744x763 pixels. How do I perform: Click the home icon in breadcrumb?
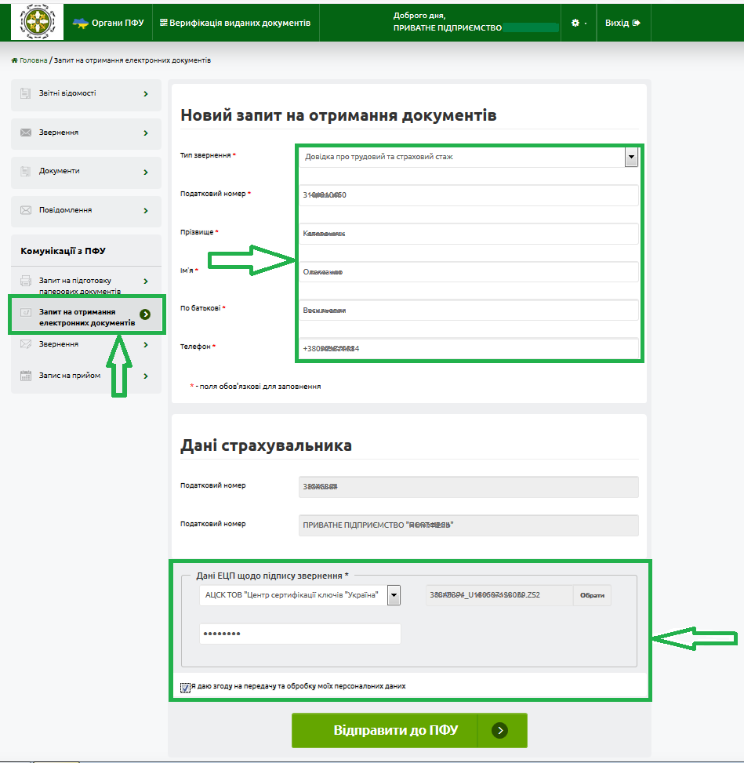pyautogui.click(x=14, y=60)
